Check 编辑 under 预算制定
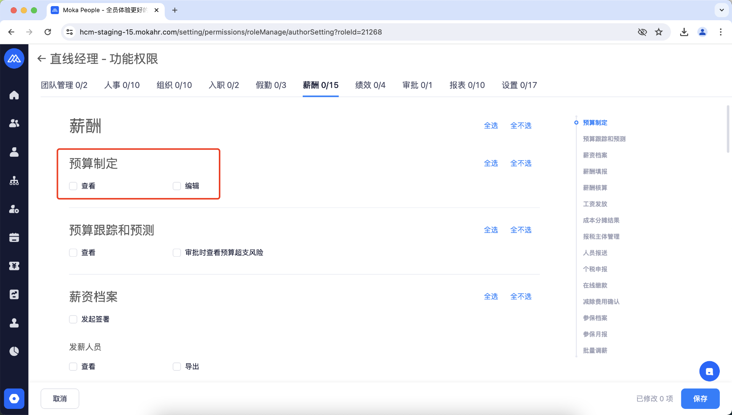The width and height of the screenshot is (732, 415). [x=177, y=186]
